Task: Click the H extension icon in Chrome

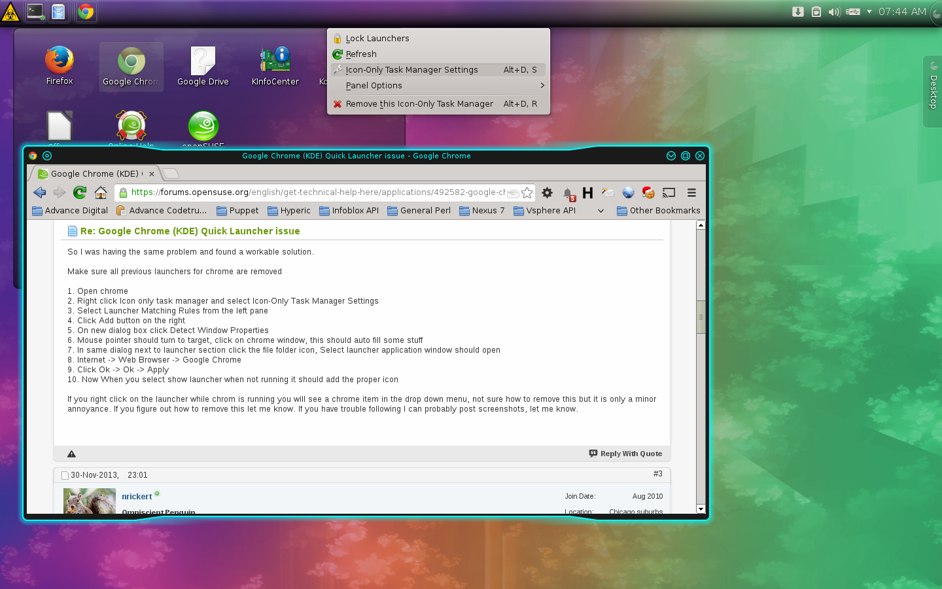Action: pyautogui.click(x=587, y=192)
